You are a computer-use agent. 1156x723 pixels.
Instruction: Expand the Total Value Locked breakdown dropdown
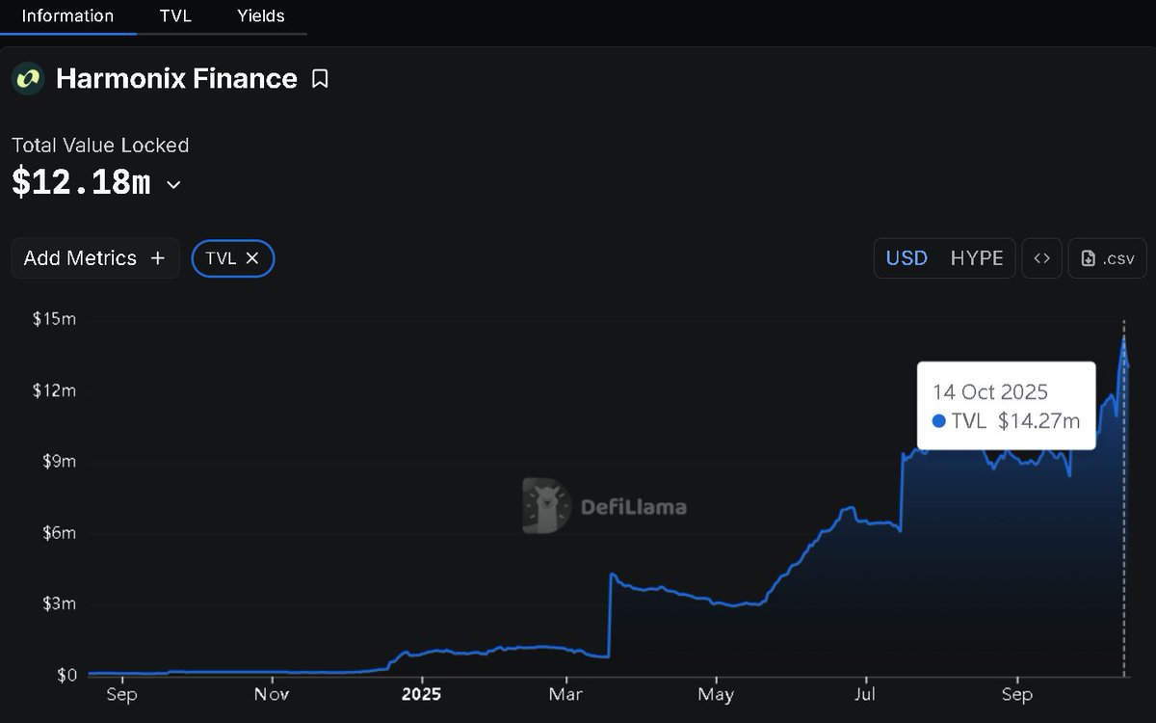[171, 184]
